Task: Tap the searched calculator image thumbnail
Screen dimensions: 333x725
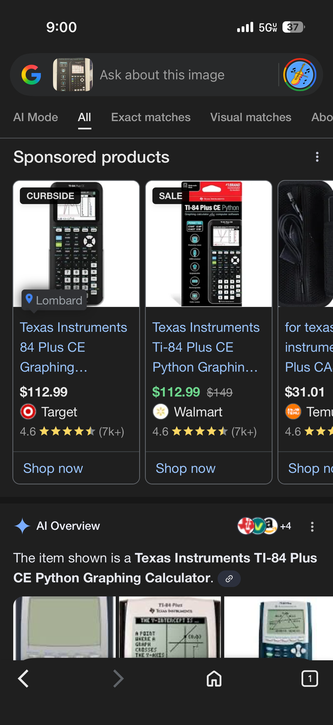Action: (x=73, y=75)
